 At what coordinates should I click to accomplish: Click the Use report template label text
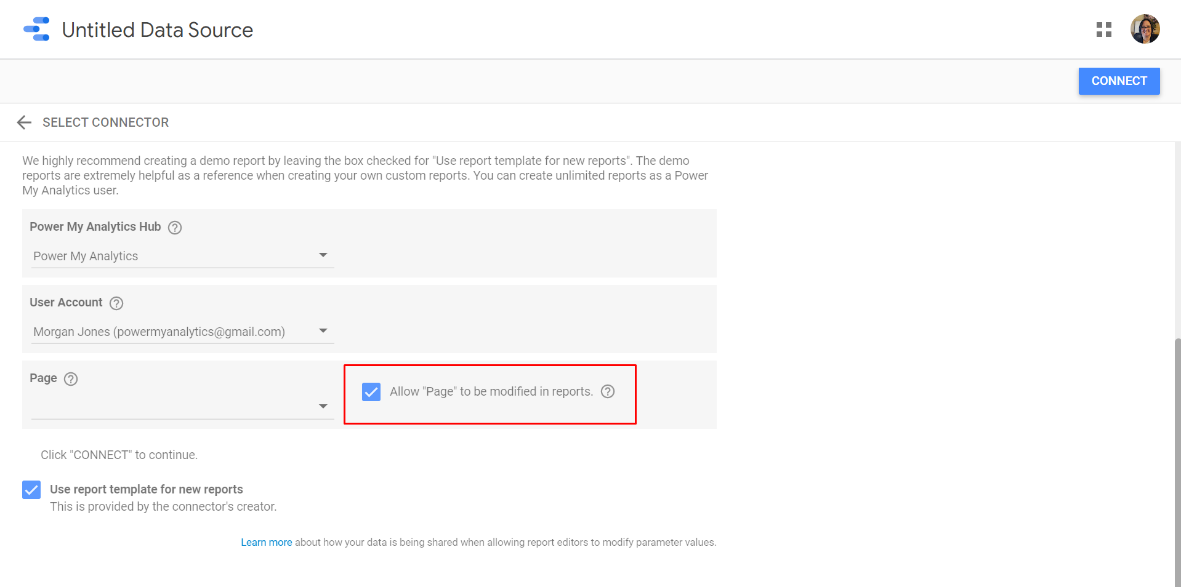(146, 489)
